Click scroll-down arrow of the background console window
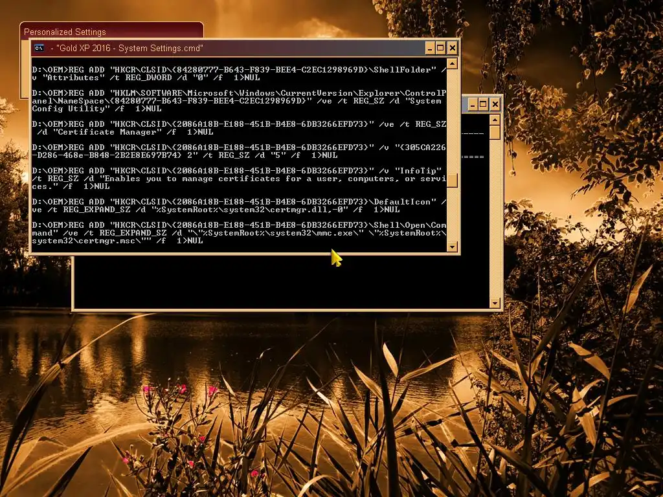Image resolution: width=663 pixels, height=497 pixels. [x=495, y=303]
